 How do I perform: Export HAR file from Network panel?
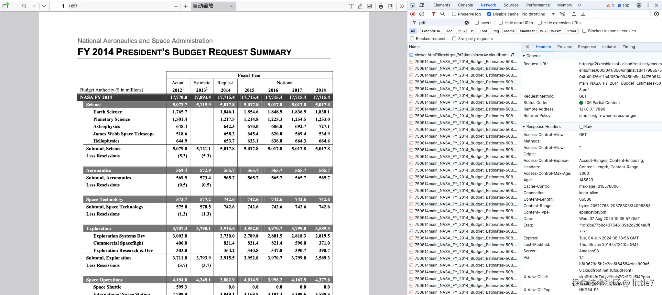[x=583, y=14]
